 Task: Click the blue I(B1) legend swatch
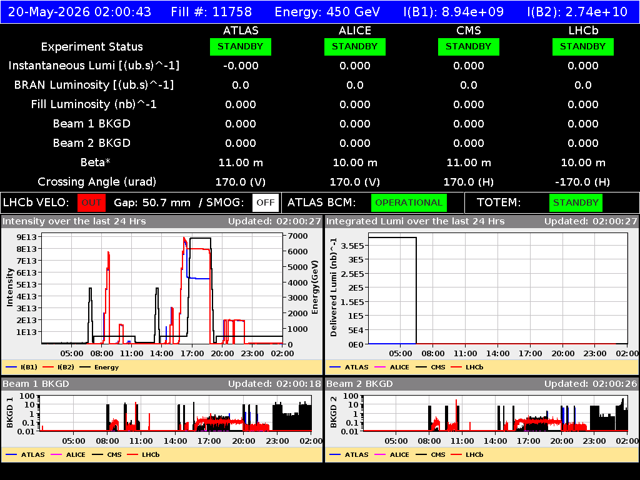(11, 367)
